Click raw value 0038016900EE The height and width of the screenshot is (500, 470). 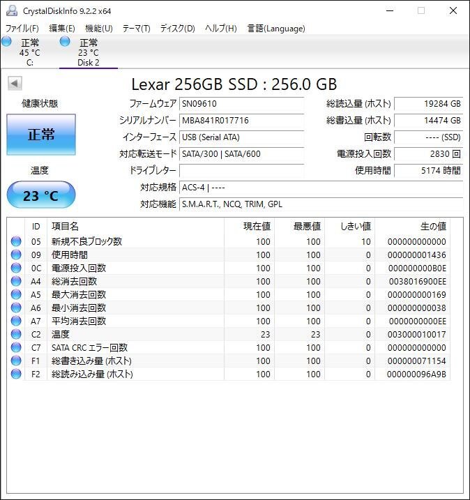pyautogui.click(x=418, y=282)
